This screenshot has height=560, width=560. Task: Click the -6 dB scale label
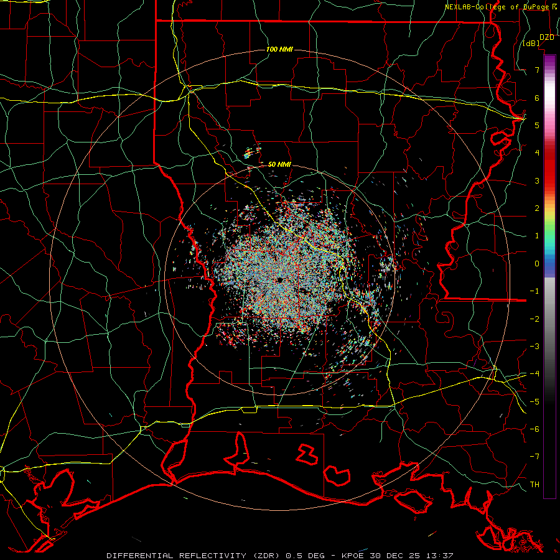coord(534,429)
